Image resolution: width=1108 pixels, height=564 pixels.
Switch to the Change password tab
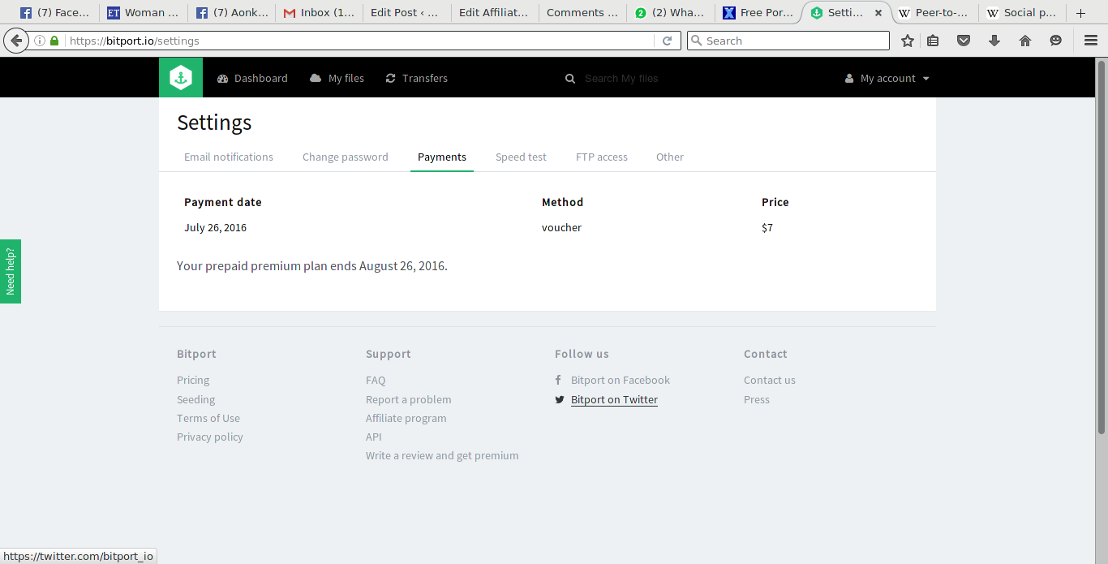(346, 157)
